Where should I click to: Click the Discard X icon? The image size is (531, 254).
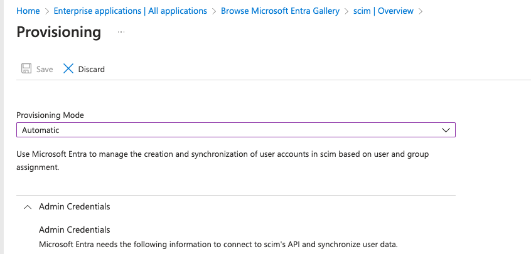pyautogui.click(x=68, y=69)
